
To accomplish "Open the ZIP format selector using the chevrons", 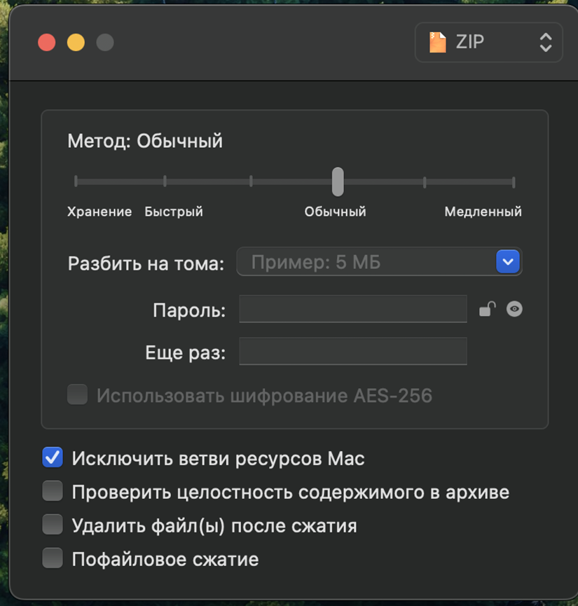I will (544, 42).
